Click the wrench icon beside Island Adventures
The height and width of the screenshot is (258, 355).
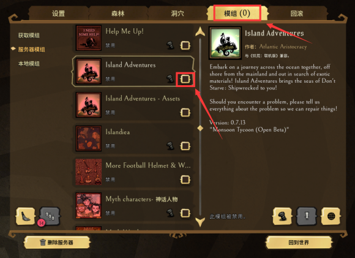pyautogui.click(x=171, y=79)
